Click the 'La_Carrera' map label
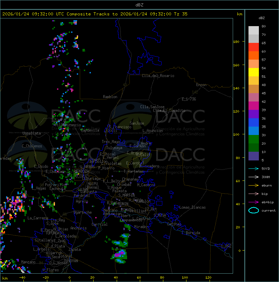Screen dimensions: 279x282 click(x=38, y=218)
